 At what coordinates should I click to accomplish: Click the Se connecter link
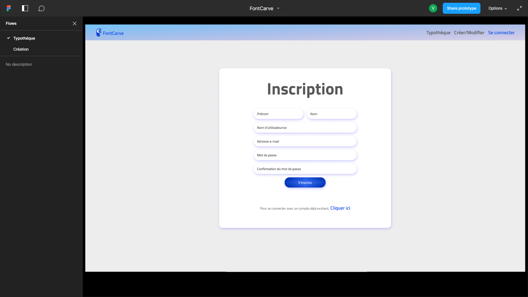click(x=501, y=33)
